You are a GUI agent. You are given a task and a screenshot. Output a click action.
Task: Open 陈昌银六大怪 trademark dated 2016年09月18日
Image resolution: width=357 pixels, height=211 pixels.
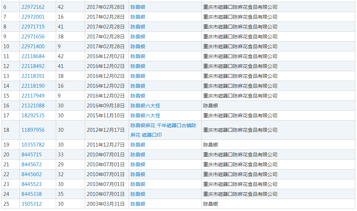point(145,106)
